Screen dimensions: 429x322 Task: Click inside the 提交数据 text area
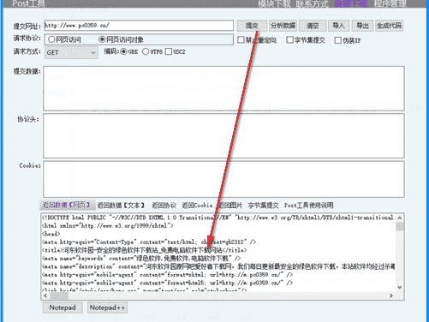pos(223,88)
